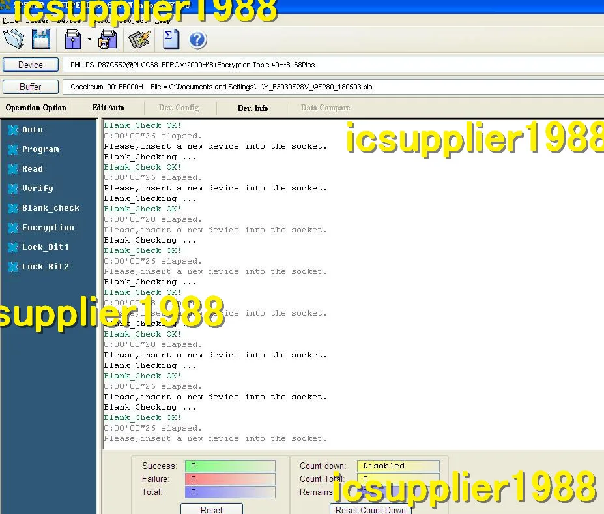Click the save floppy disk toolbar icon
This screenshot has width=604, height=514.
tap(41, 39)
